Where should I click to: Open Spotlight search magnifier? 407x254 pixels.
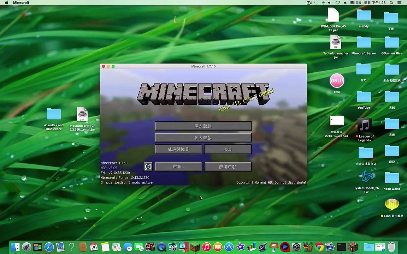click(x=391, y=2)
